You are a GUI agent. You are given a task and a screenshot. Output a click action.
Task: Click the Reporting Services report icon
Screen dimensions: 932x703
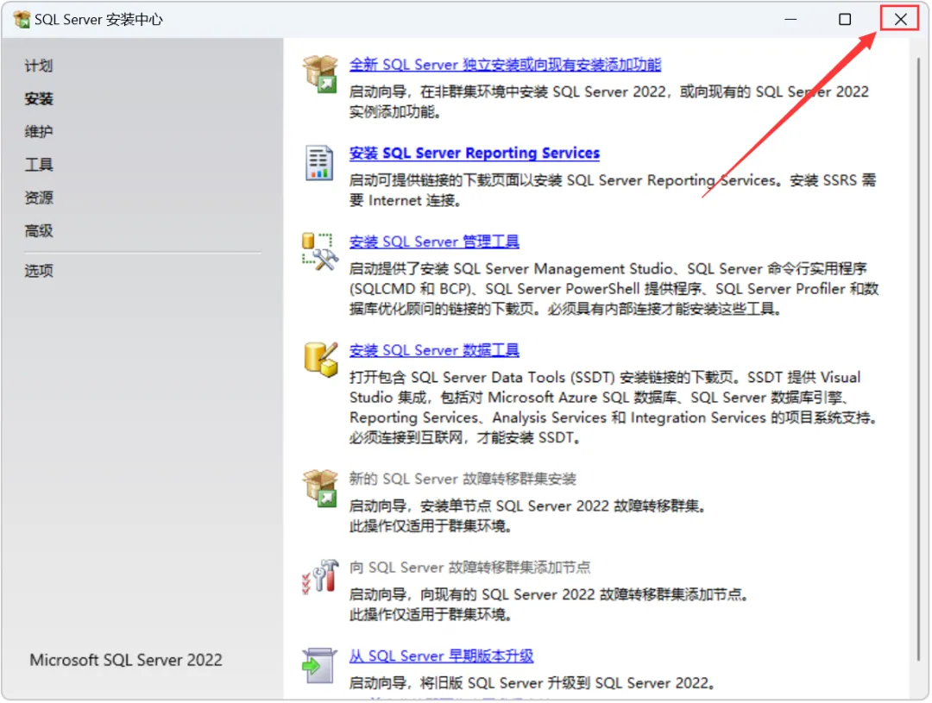click(x=319, y=162)
